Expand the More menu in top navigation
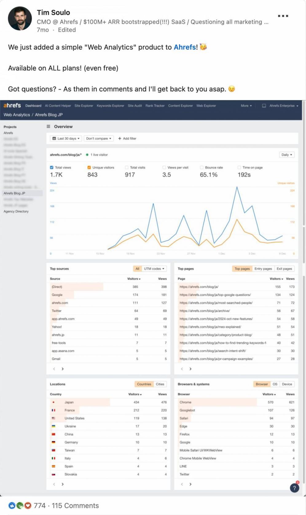Image resolution: width=306 pixels, height=515 pixels. (246, 106)
